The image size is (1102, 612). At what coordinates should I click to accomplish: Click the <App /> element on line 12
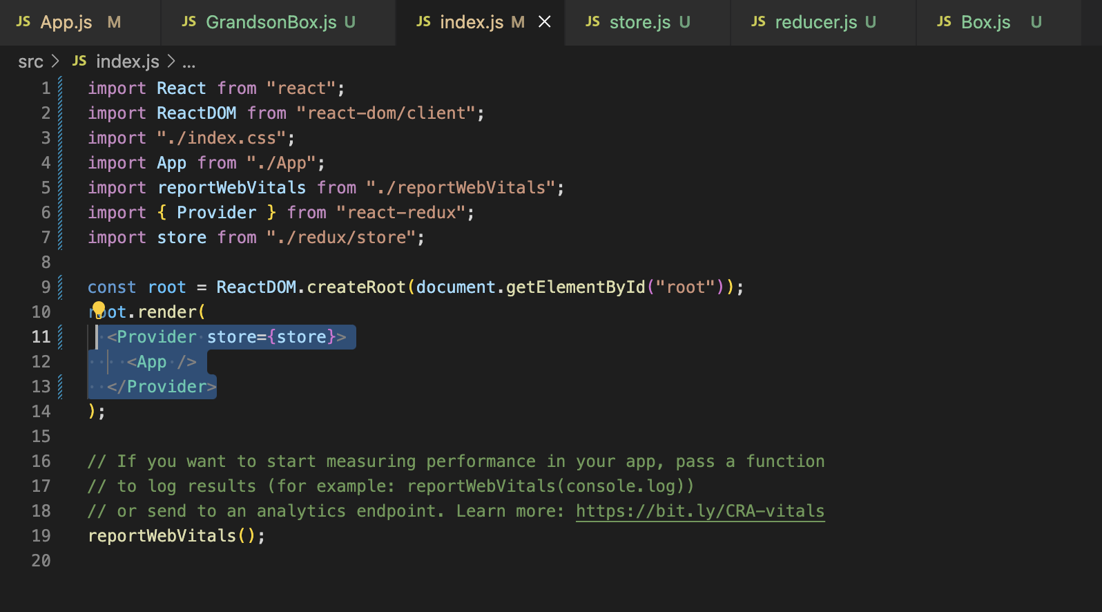pos(162,362)
